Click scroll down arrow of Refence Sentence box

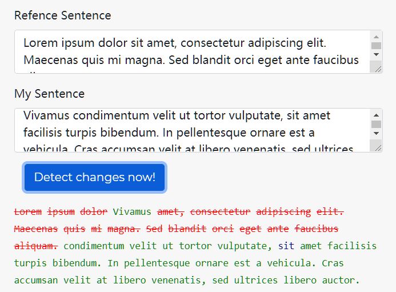pos(376,54)
